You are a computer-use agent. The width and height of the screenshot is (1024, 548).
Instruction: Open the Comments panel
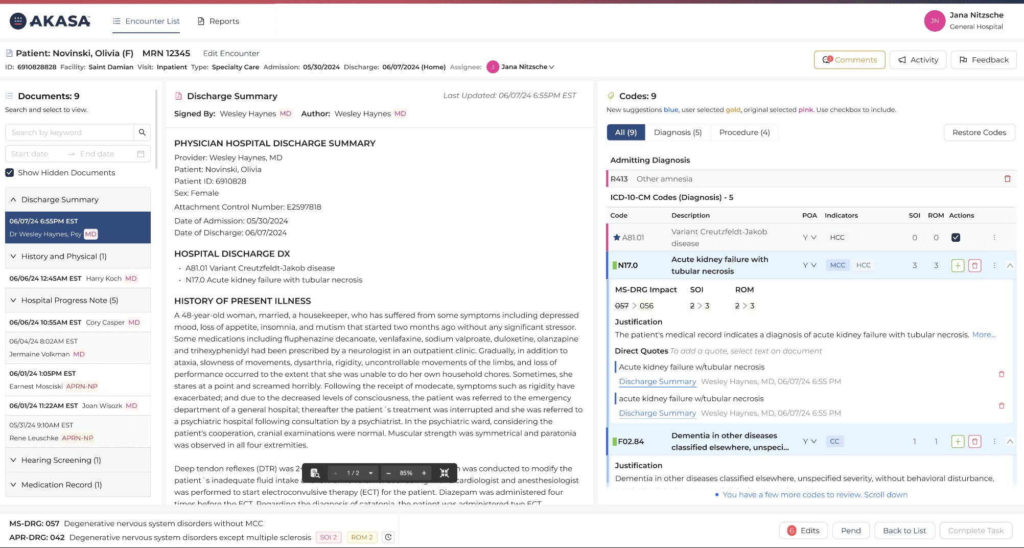click(850, 60)
